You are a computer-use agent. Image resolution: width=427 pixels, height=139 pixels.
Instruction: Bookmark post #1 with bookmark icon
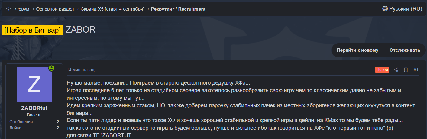click(406, 70)
